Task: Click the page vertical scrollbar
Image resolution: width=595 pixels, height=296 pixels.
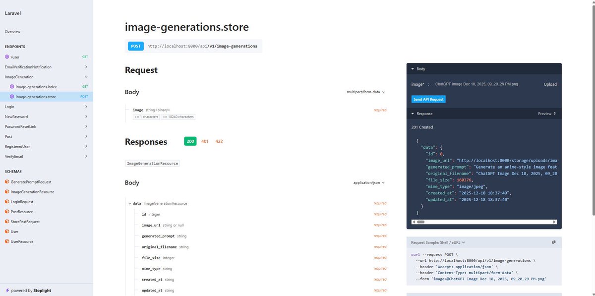Action: pos(593,109)
